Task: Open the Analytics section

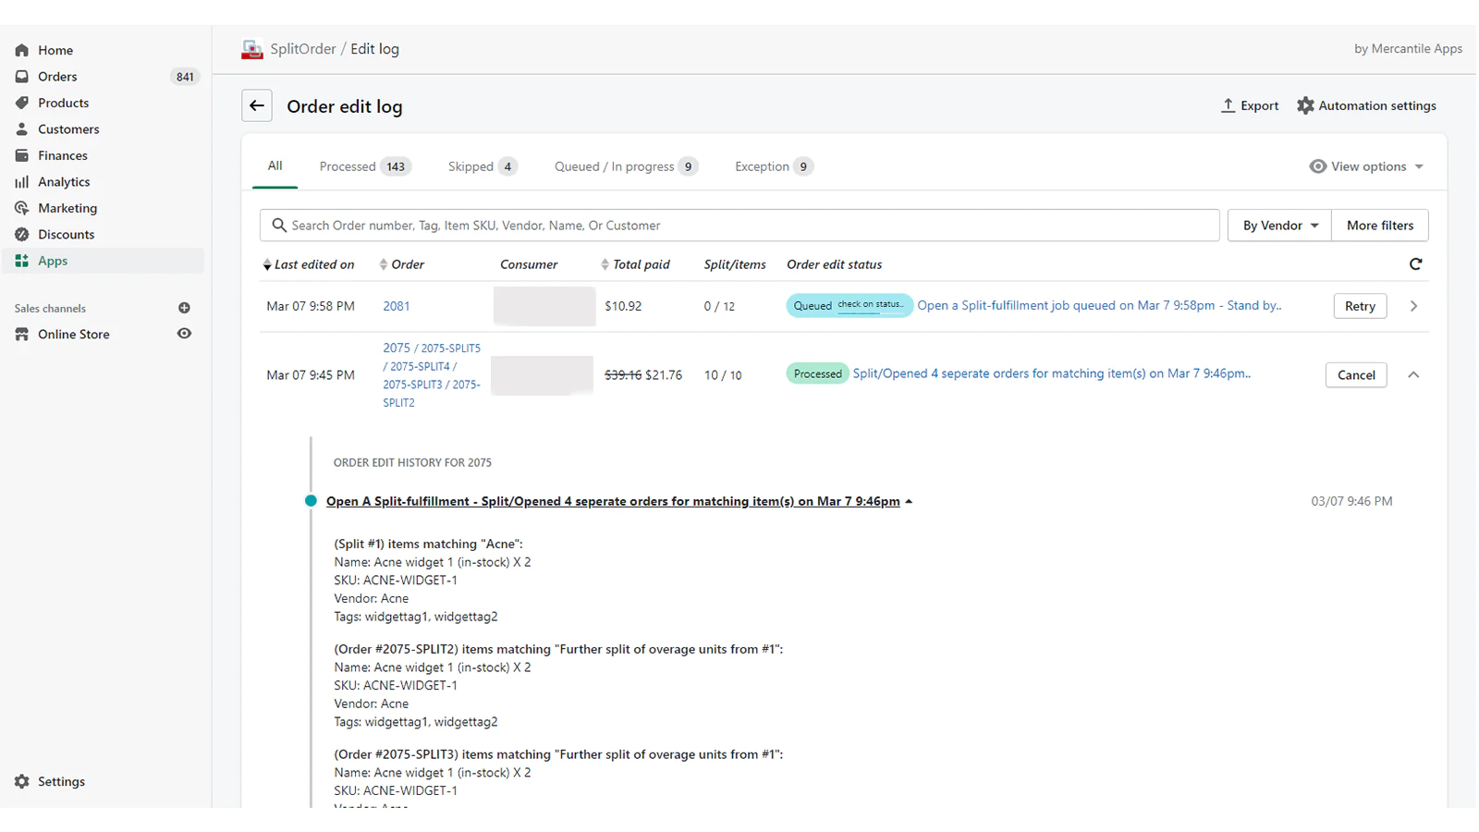Action: pos(64,181)
